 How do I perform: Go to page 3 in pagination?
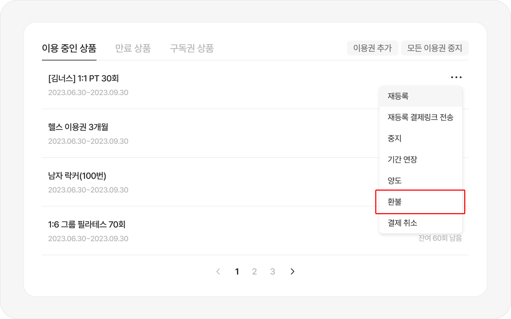[273, 272]
